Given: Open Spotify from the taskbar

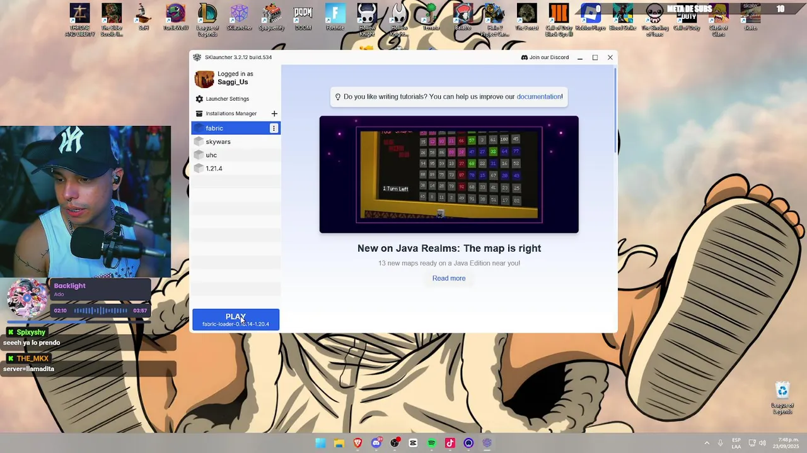Looking at the screenshot, I should [x=431, y=443].
